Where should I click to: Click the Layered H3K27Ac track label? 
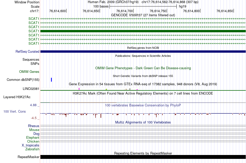pyautogui.click(x=17, y=97)
